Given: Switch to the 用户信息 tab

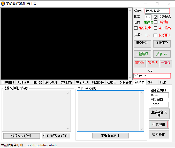Looking at the screenshot, I should click(8, 82).
